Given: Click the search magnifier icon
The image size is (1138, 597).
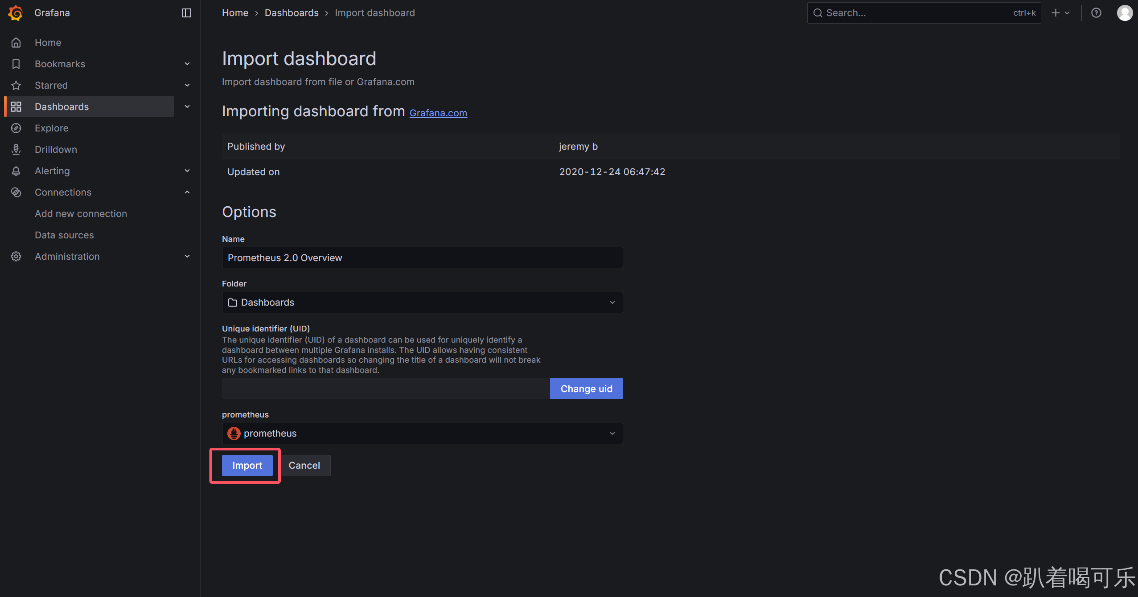Looking at the screenshot, I should [818, 13].
